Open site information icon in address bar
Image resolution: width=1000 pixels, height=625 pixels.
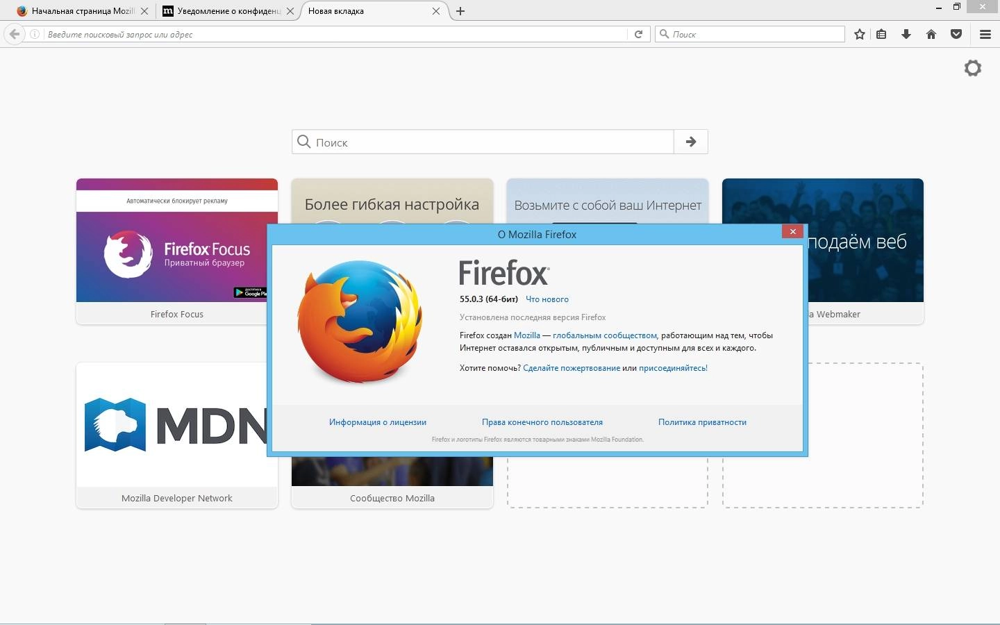[x=35, y=34]
